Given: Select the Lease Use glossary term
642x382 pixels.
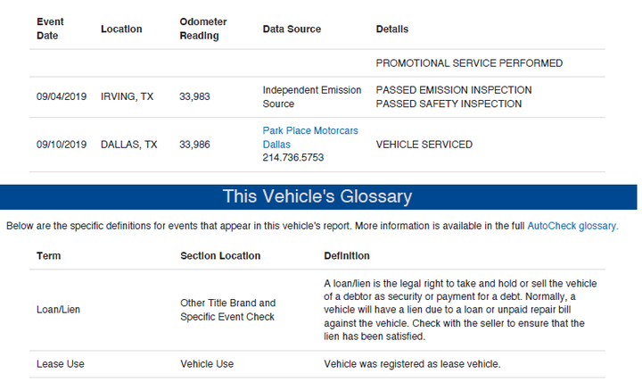Looking at the screenshot, I should point(61,364).
